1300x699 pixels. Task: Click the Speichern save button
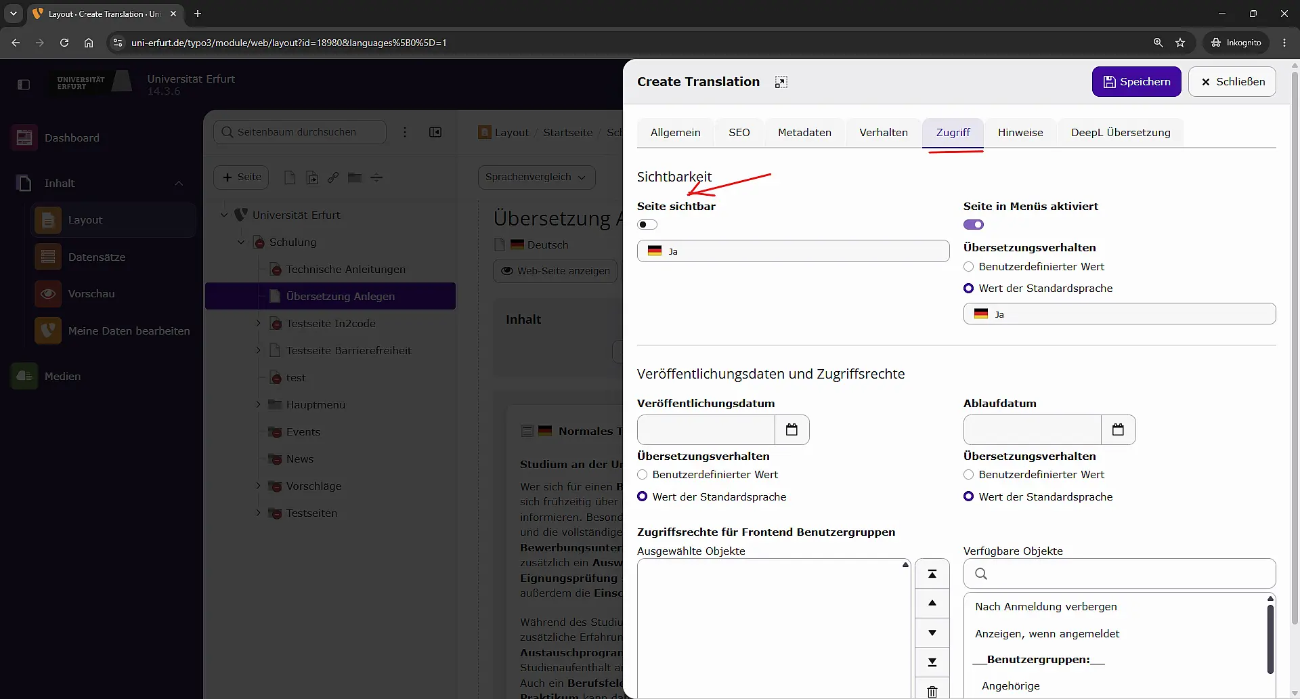pos(1136,81)
